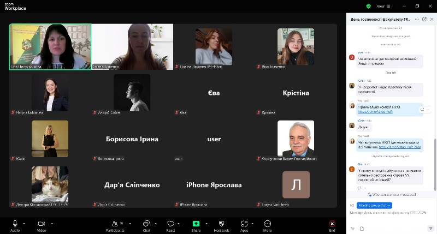Open ellipsis under the last chat message

[365, 188]
